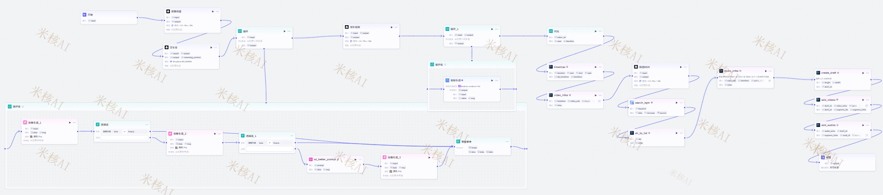Run the timelines node with its play icon
883x195 pixels.
pyautogui.click(x=595, y=67)
